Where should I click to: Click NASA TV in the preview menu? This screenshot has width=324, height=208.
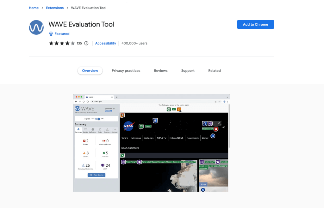pos(161,138)
